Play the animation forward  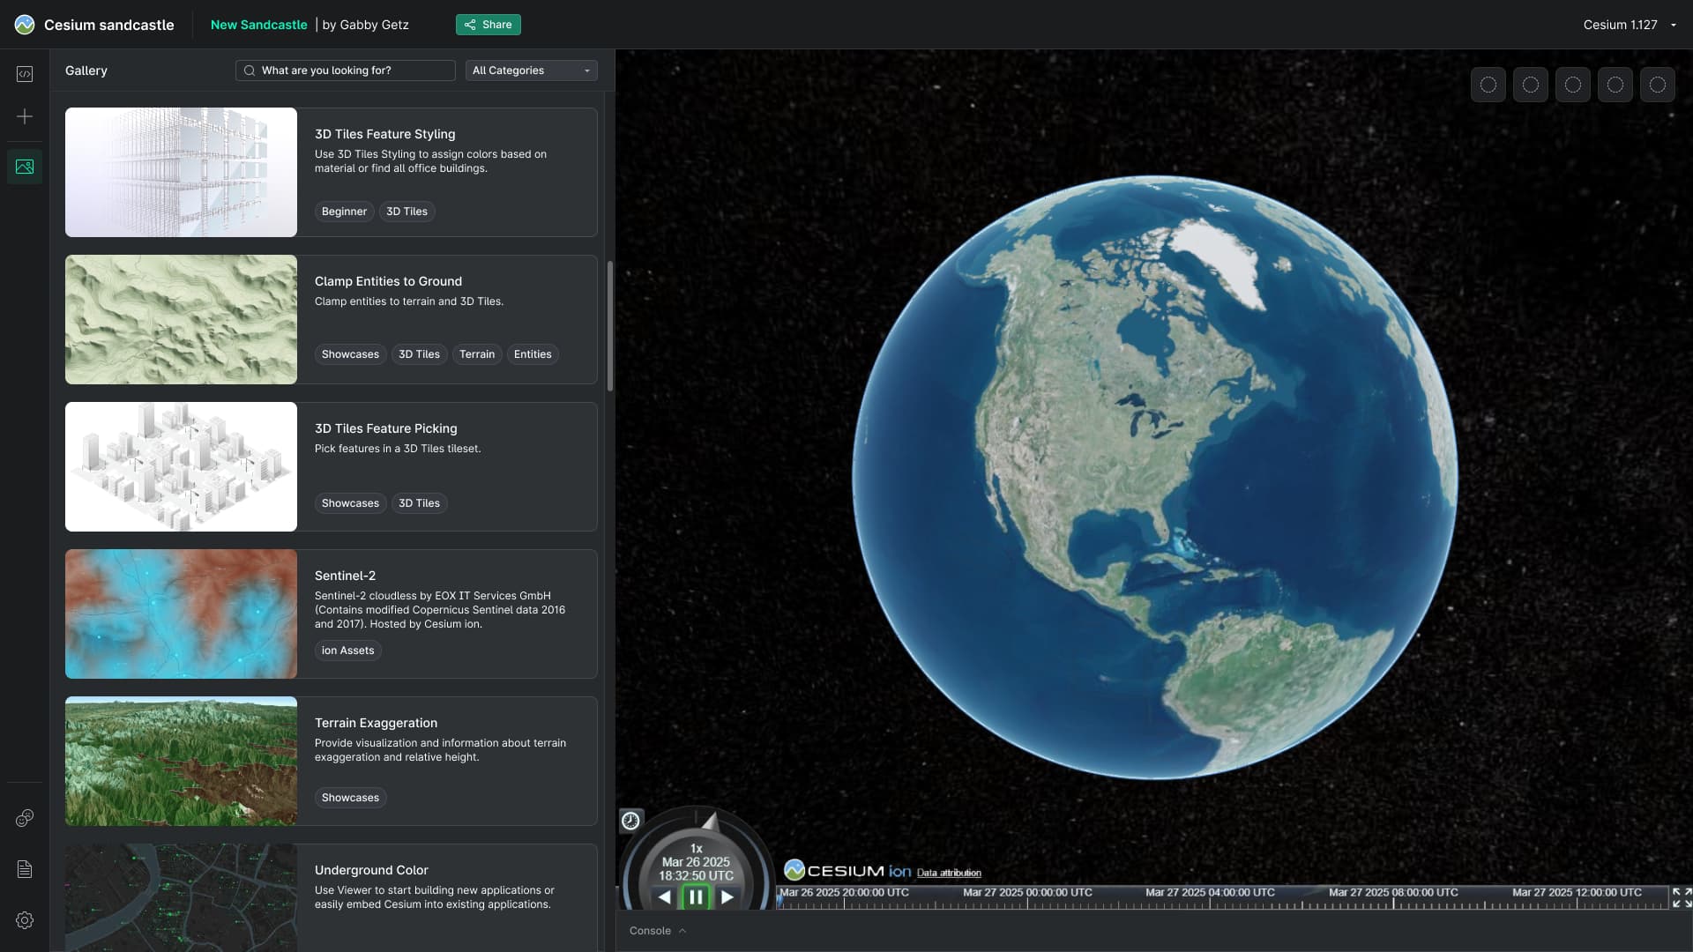point(727,897)
